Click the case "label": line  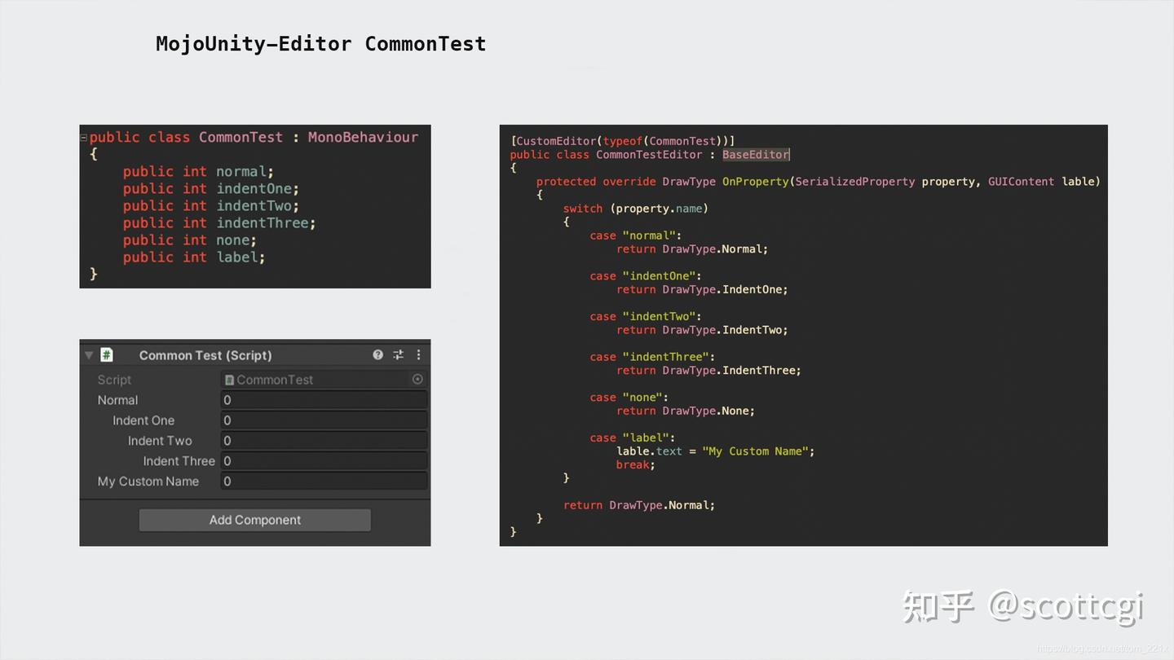click(633, 438)
